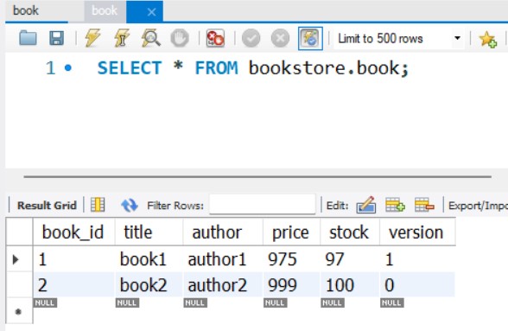Execute the query with lightning bolt icon
The width and height of the screenshot is (508, 331).
[92, 38]
